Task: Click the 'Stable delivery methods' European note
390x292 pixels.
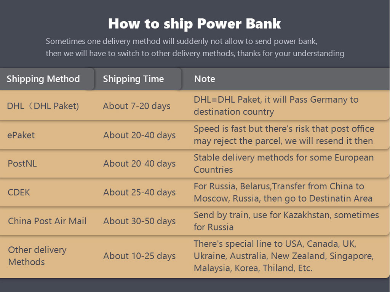Action: tap(283, 163)
